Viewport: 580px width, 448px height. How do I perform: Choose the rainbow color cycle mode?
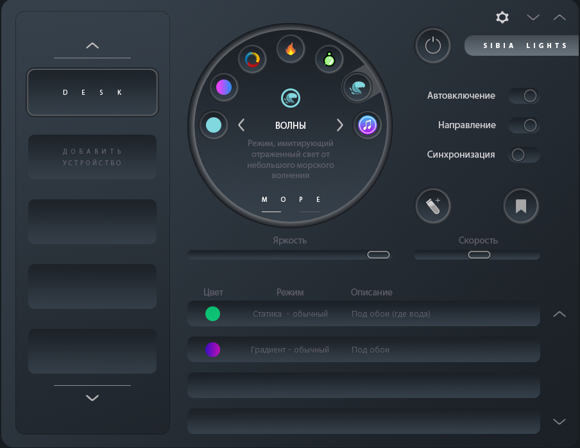point(252,59)
